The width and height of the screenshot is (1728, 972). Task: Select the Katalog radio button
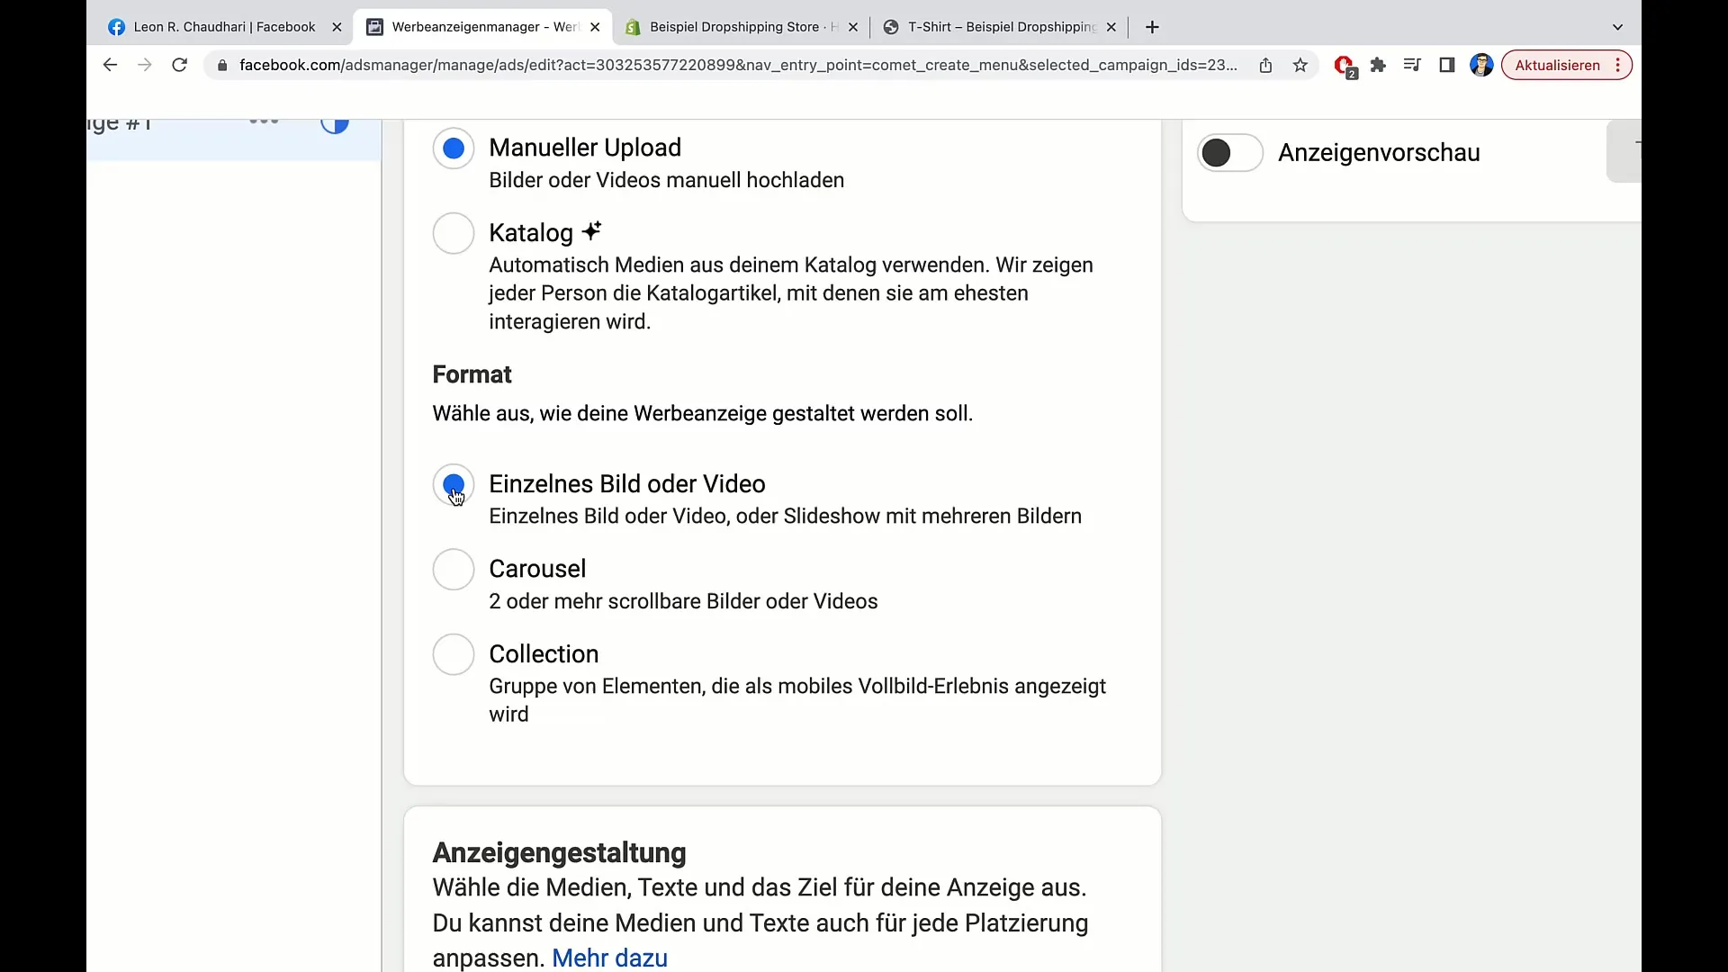point(454,233)
